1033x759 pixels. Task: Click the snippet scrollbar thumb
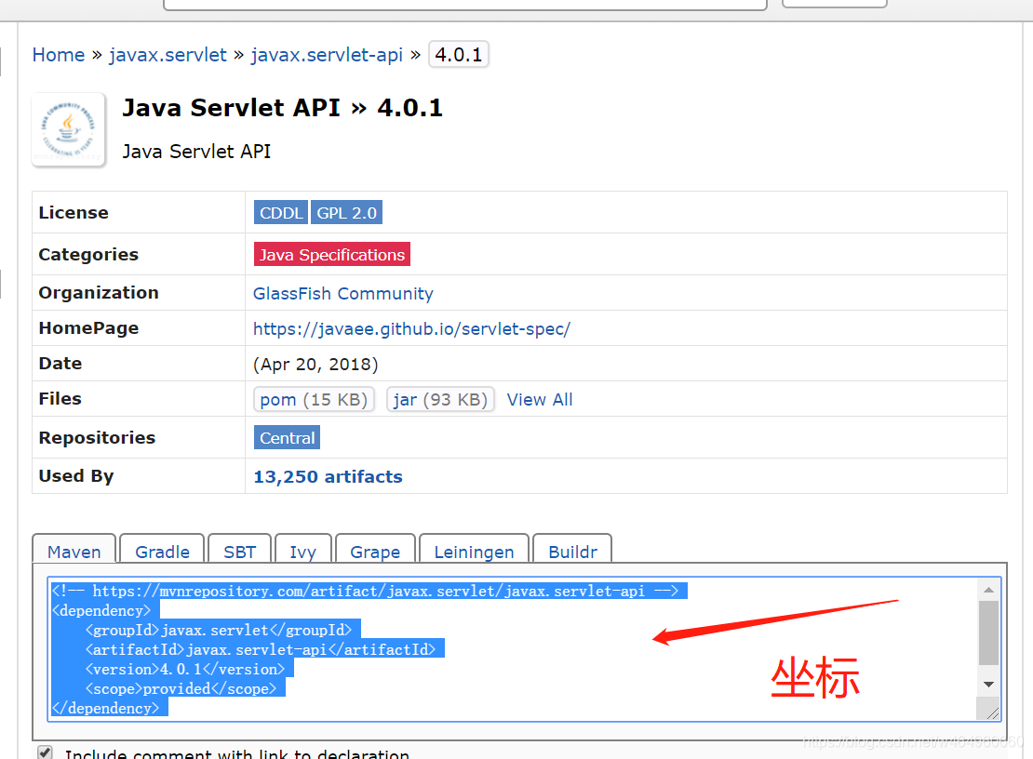[988, 632]
